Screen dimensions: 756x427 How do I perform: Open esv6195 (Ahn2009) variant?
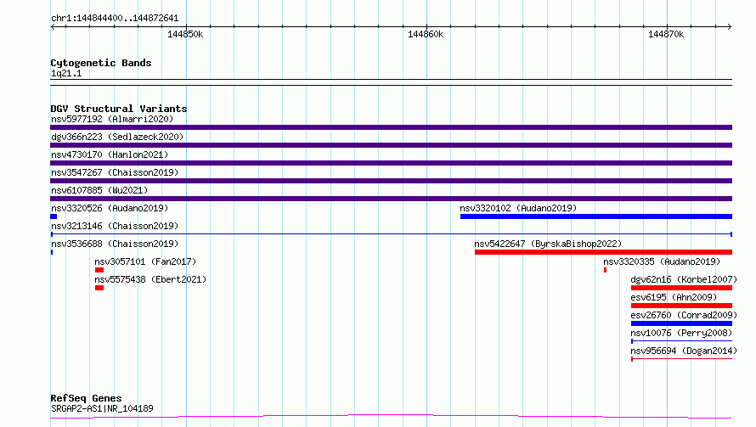(x=674, y=297)
